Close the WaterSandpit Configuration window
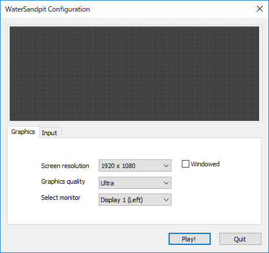Screen dimensions: 269x253 pyautogui.click(x=260, y=9)
